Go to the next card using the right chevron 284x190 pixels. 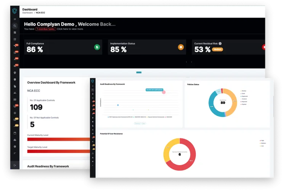point(191,62)
